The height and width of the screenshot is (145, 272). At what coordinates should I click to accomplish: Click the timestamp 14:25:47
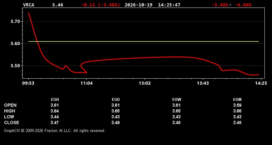169,5
